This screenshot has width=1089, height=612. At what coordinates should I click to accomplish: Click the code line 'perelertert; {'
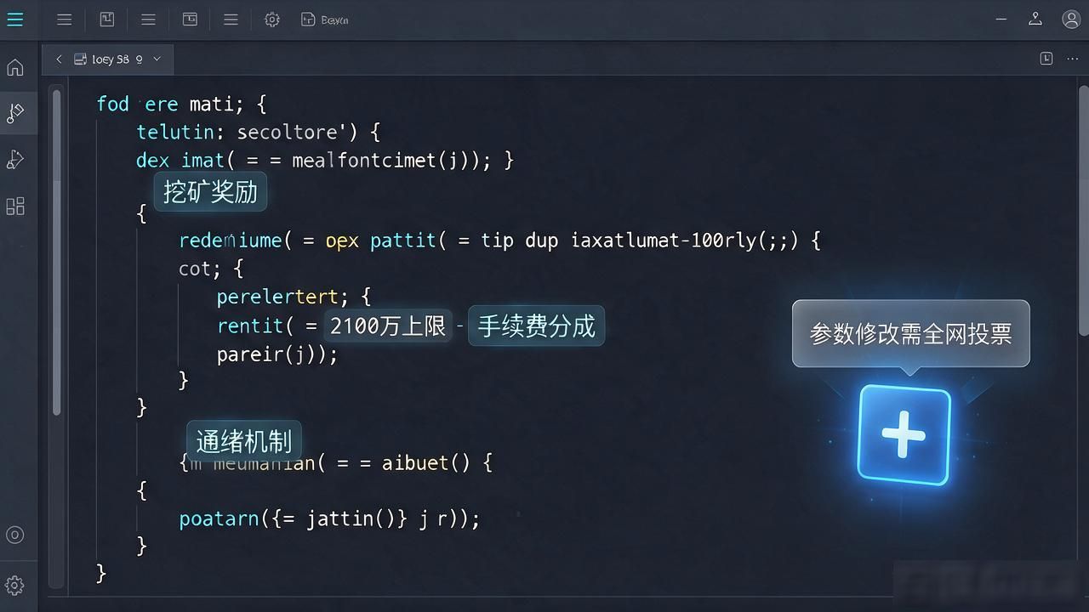294,297
